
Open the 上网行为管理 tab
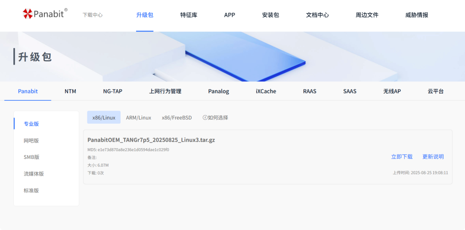point(165,91)
